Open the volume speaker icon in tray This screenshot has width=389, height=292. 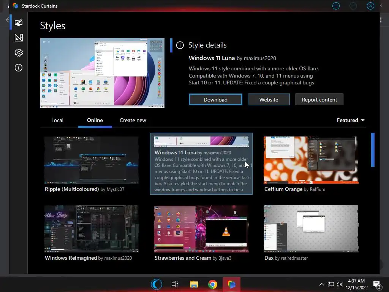click(339, 284)
